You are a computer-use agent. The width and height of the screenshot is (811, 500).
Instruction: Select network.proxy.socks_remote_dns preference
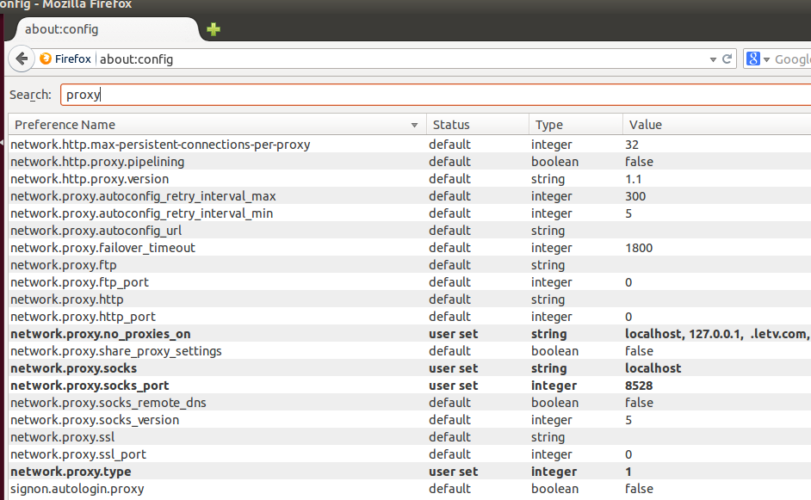coord(108,403)
